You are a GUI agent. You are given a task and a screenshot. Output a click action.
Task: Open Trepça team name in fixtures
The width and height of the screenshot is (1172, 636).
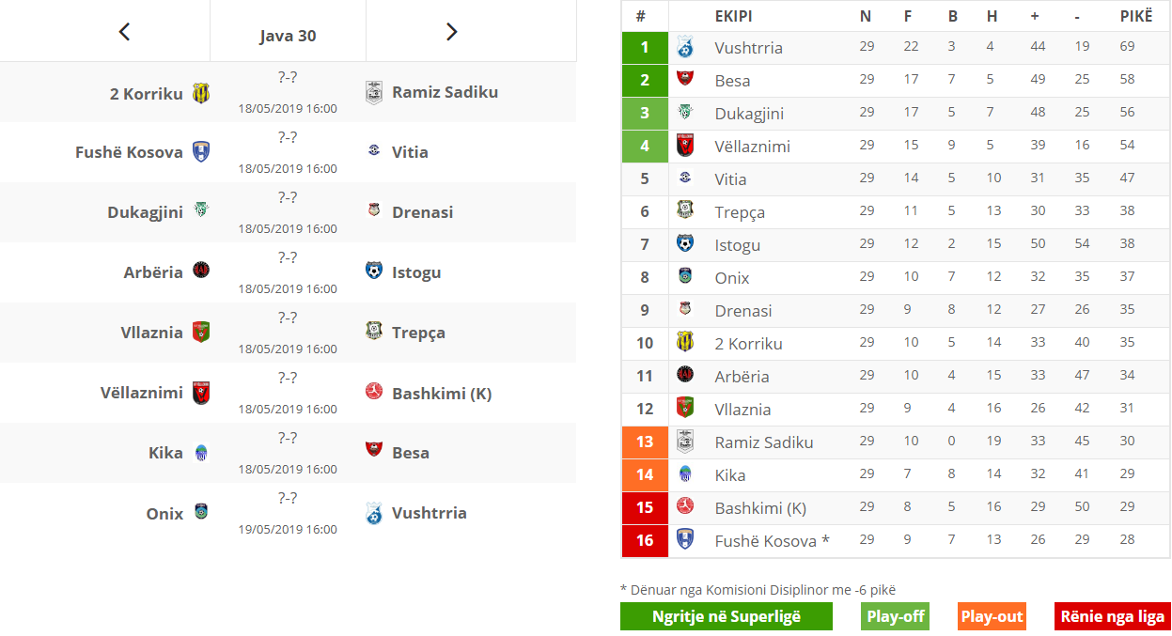(418, 333)
